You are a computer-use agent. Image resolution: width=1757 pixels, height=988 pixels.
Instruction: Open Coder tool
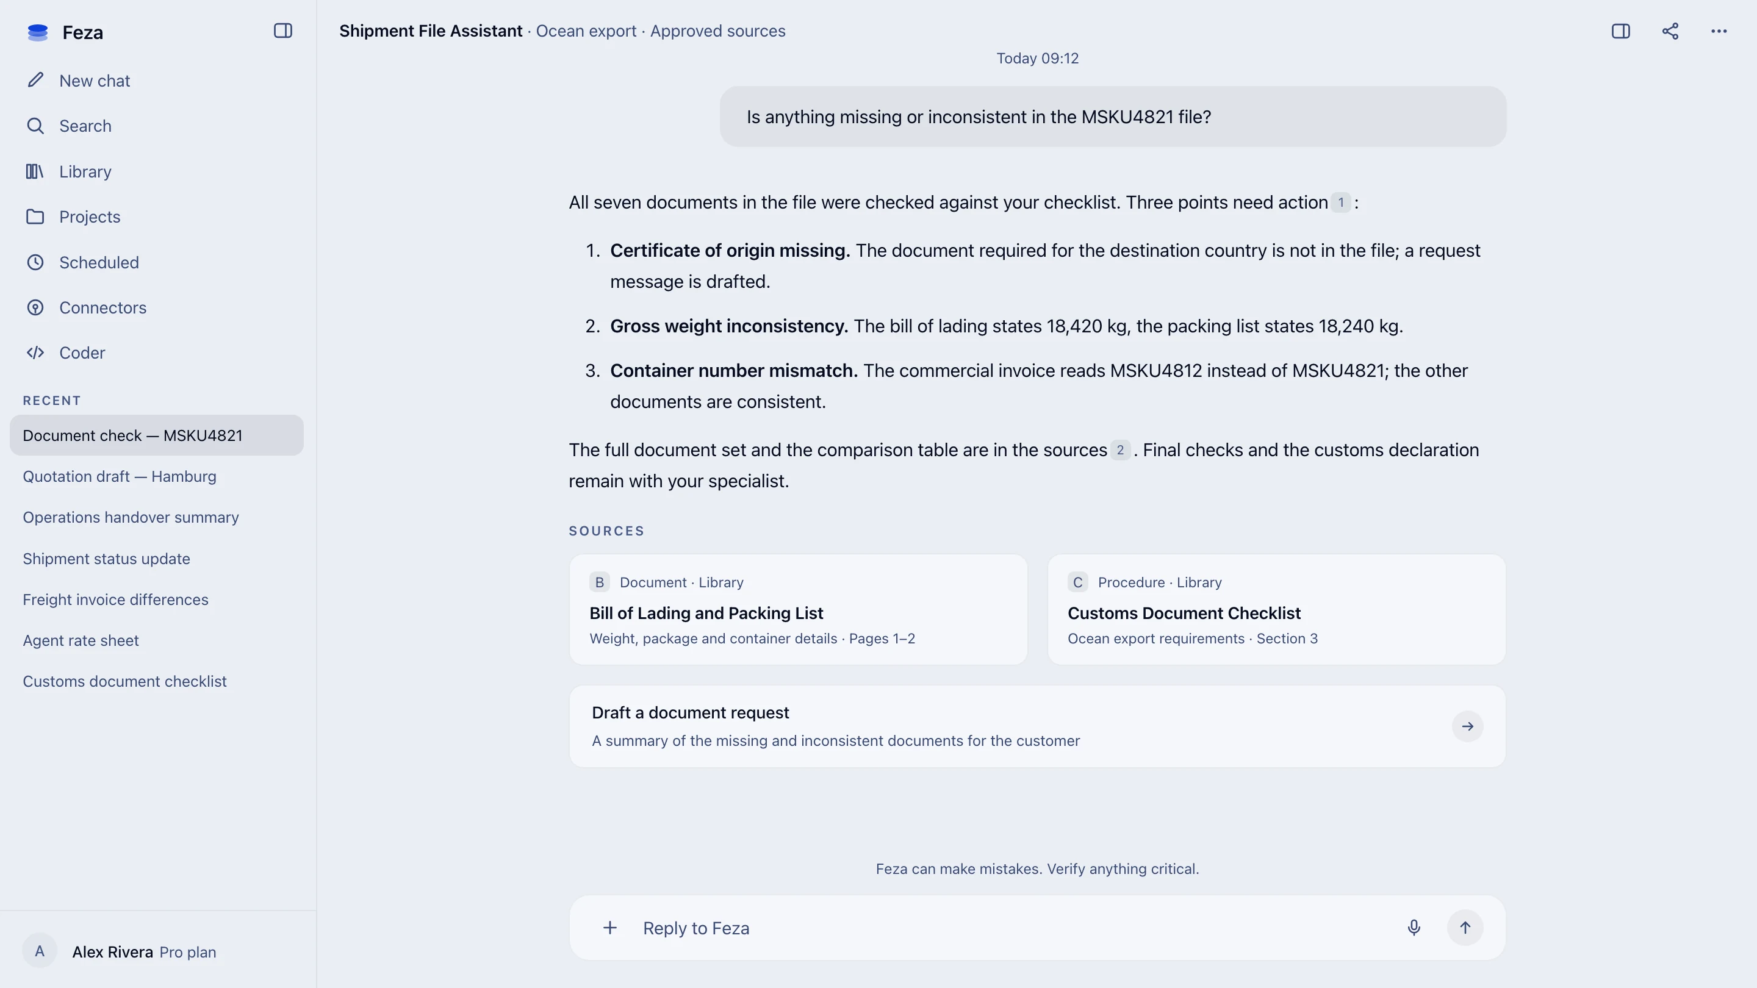(157, 353)
